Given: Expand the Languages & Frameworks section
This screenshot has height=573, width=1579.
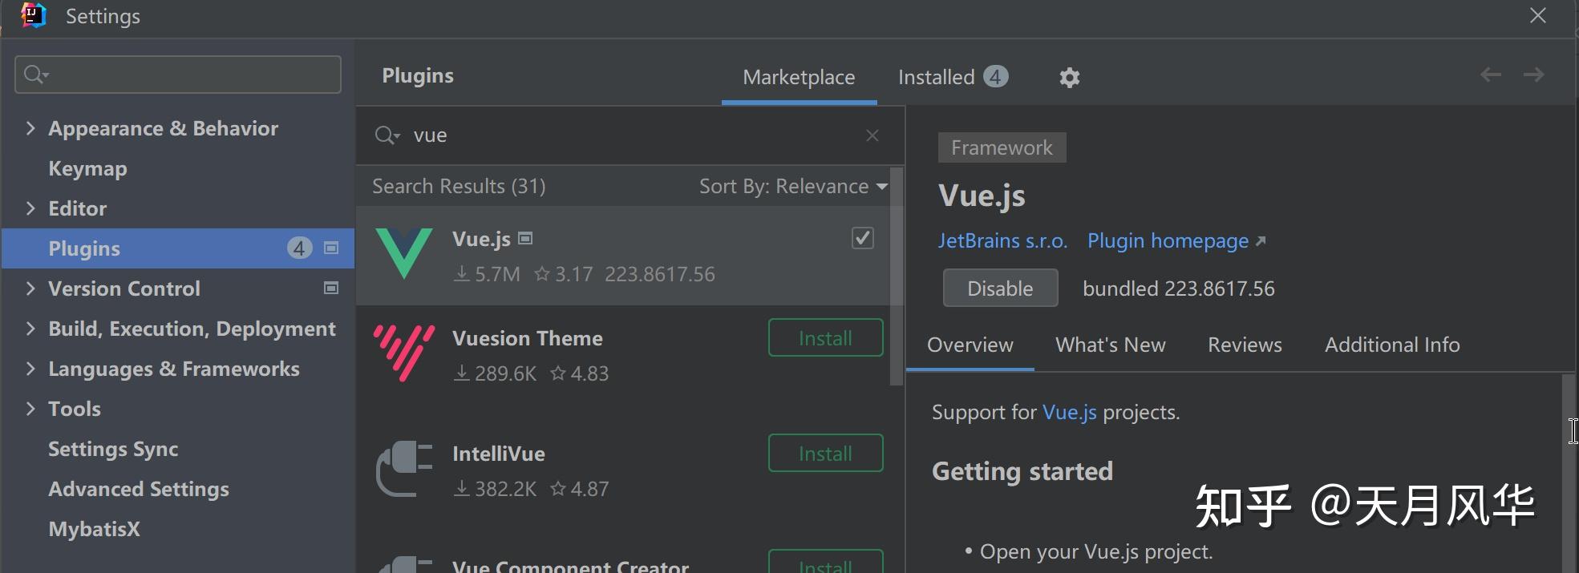Looking at the screenshot, I should (x=30, y=369).
